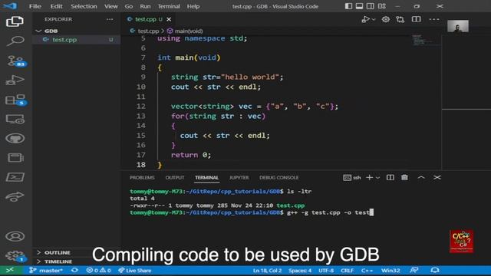This screenshot has height=276, width=491.
Task: Change language mode C++ in status bar
Action: [x=367, y=271]
